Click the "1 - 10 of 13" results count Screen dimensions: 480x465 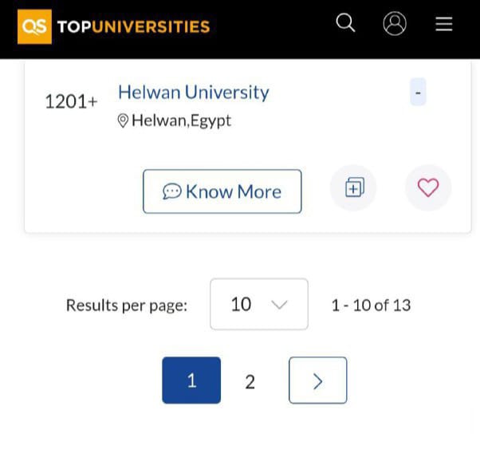pyautogui.click(x=371, y=305)
